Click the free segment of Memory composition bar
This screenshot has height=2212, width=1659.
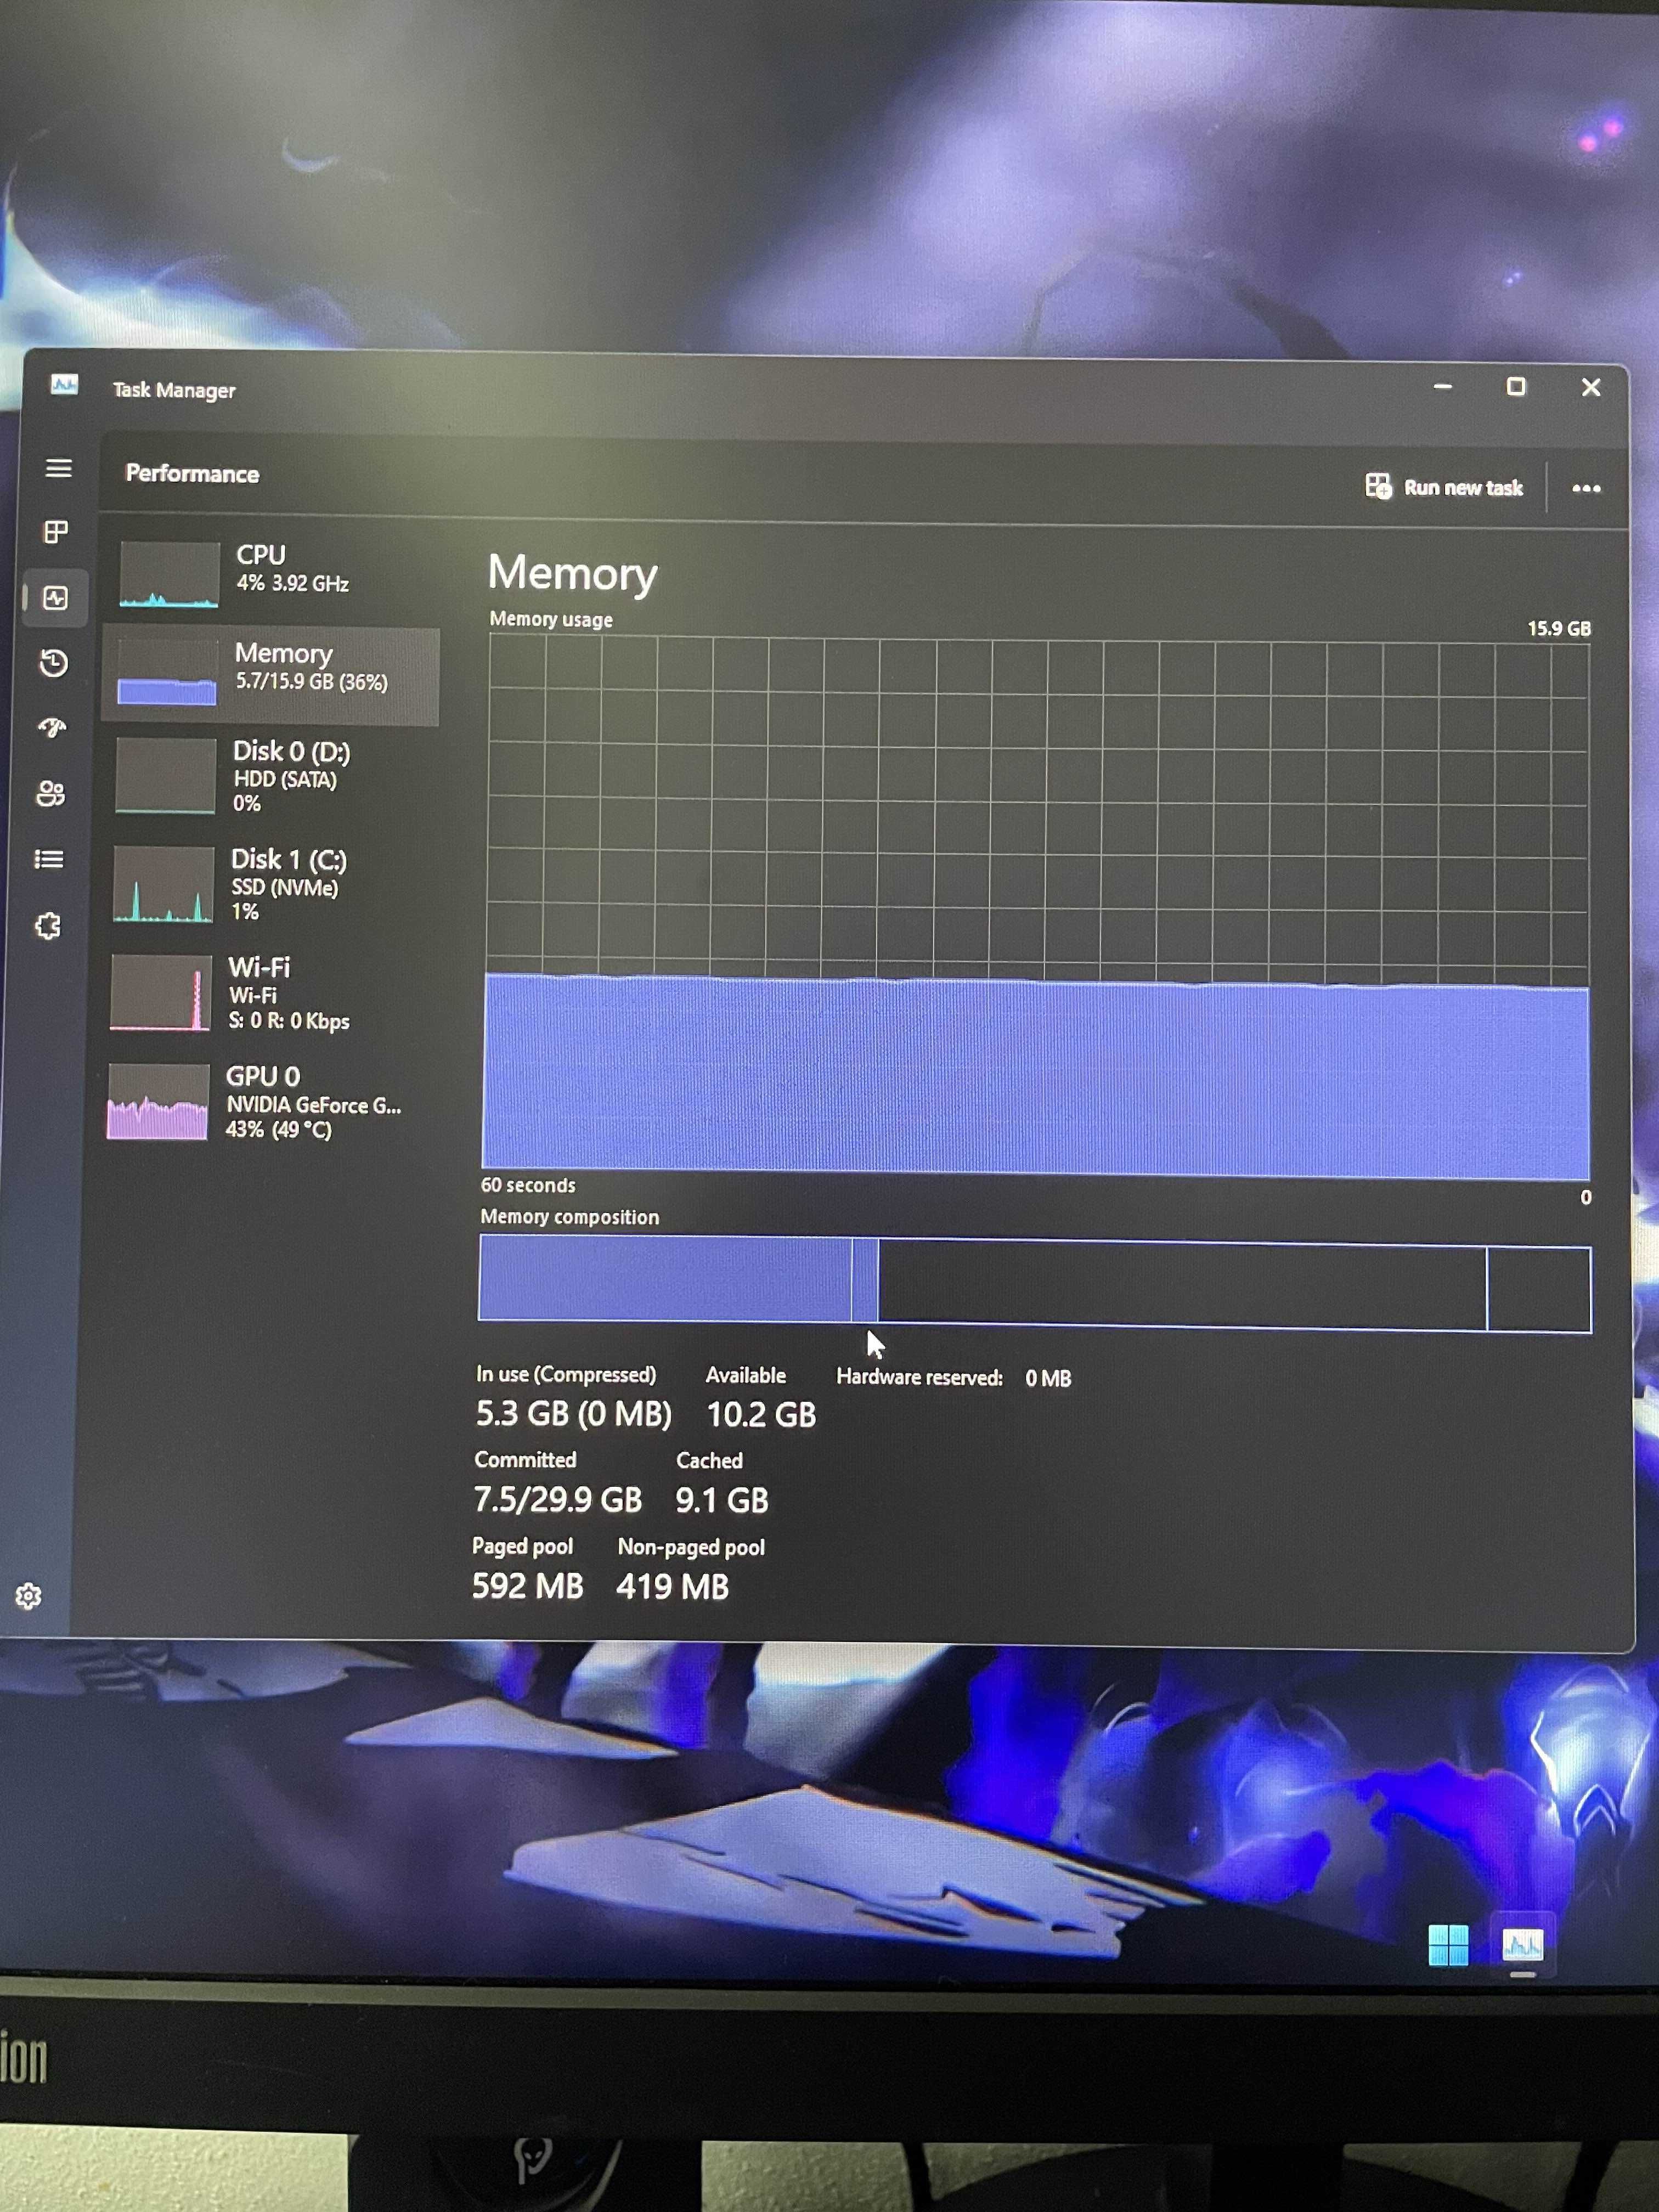[x=1539, y=1289]
